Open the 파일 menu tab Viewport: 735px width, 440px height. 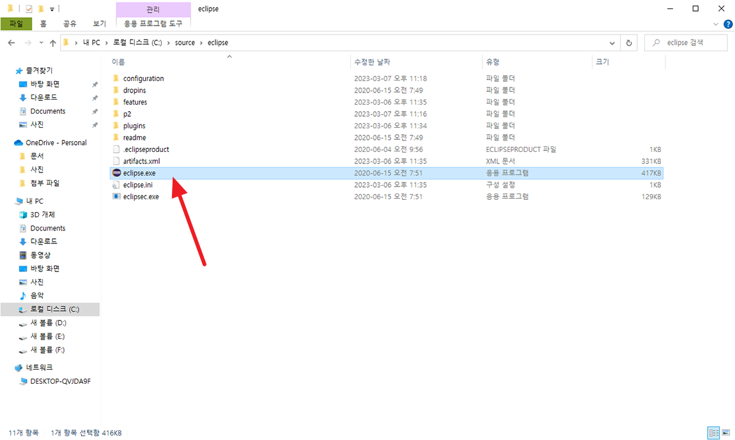point(17,24)
